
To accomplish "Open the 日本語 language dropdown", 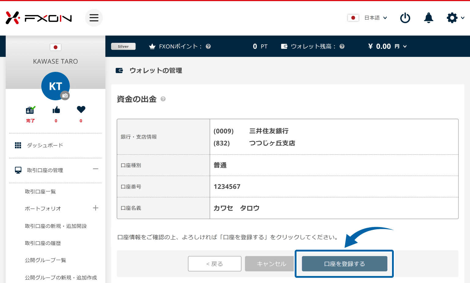I will coord(375,18).
